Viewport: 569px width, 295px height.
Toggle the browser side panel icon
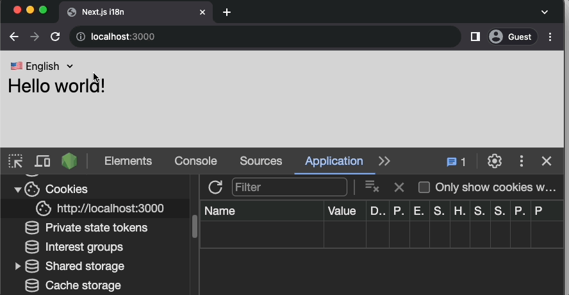(x=475, y=37)
